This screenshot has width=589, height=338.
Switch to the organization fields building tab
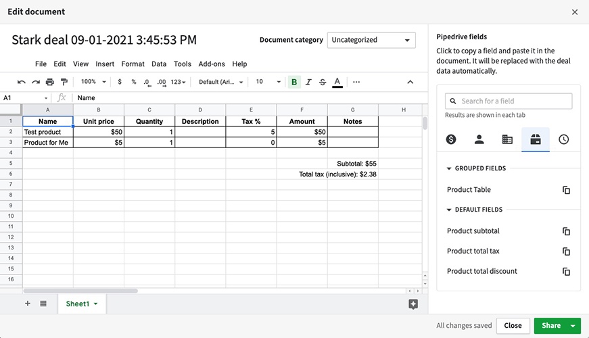point(507,139)
